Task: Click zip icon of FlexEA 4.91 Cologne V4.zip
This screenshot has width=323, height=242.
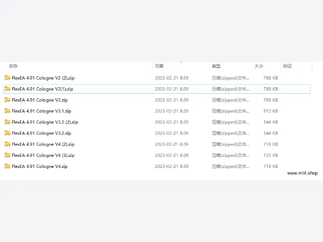Action: [x=8, y=166]
